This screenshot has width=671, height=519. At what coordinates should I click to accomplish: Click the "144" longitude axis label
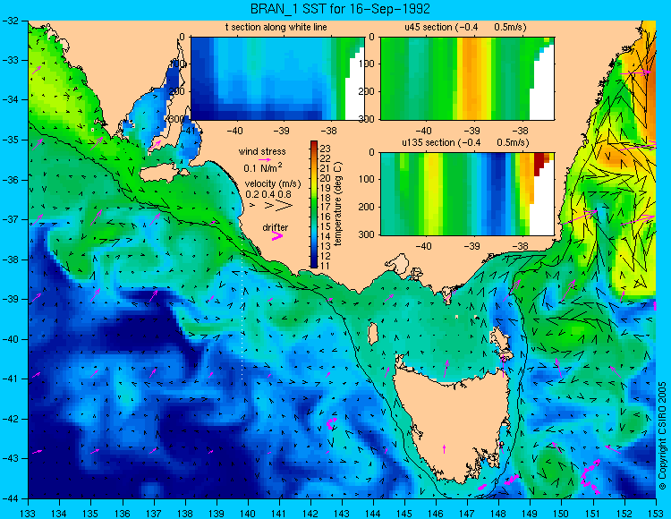pyautogui.click(x=373, y=514)
